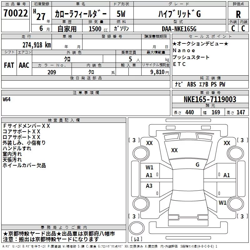Click the C grade under 外装
This screenshot has width=250, height=250.
pyautogui.click(x=233, y=28)
